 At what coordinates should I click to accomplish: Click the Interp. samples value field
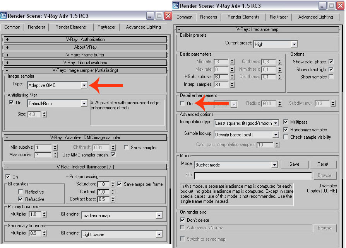click(221, 84)
